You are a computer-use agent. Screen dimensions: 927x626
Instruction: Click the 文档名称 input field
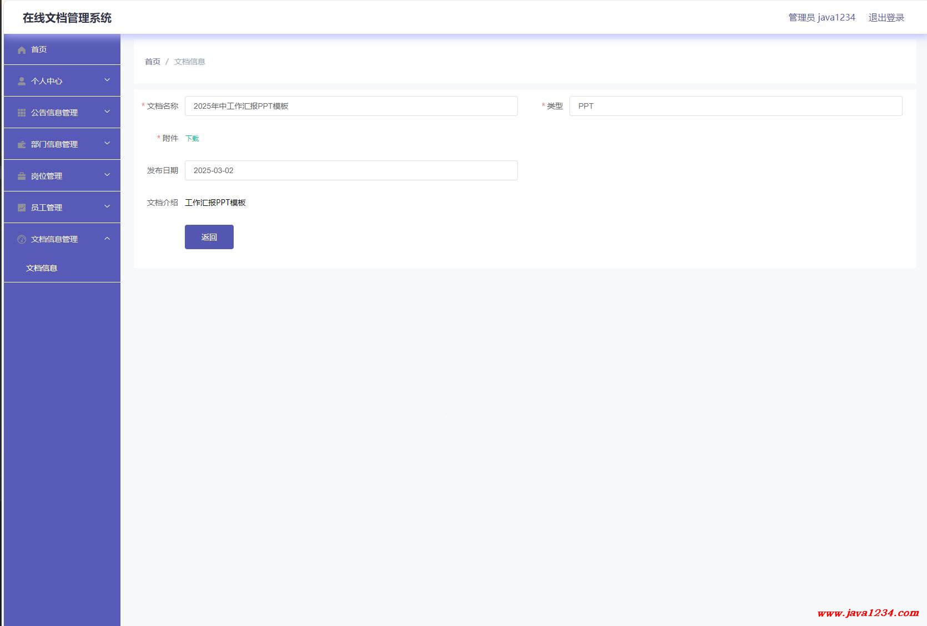(x=351, y=106)
